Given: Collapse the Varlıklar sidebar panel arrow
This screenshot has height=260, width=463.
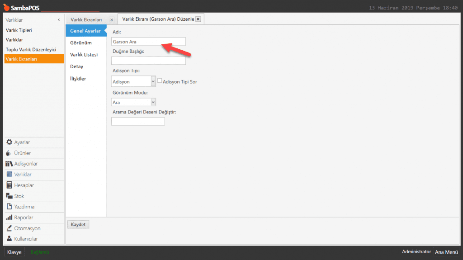Looking at the screenshot, I should tap(59, 20).
